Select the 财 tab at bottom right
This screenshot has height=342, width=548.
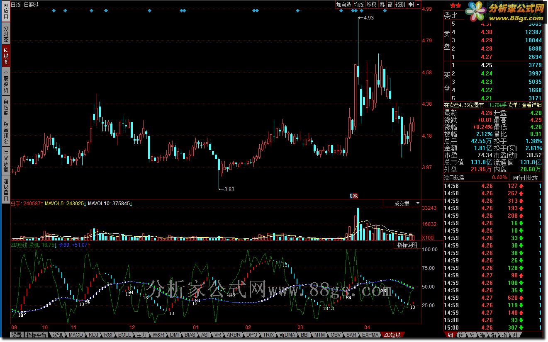[x=515, y=335]
